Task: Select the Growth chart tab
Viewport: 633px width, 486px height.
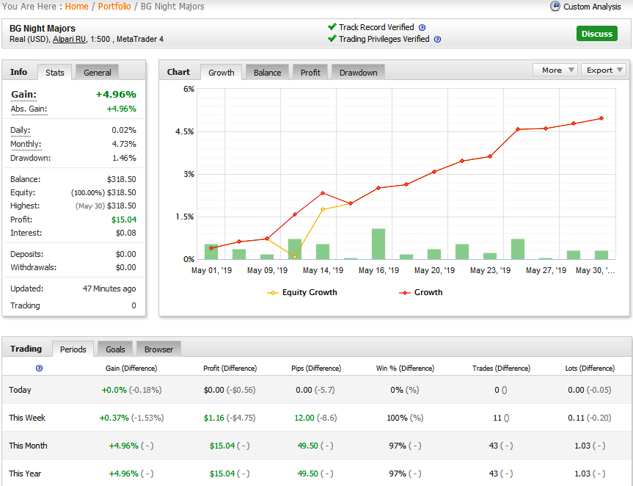Action: pos(222,73)
